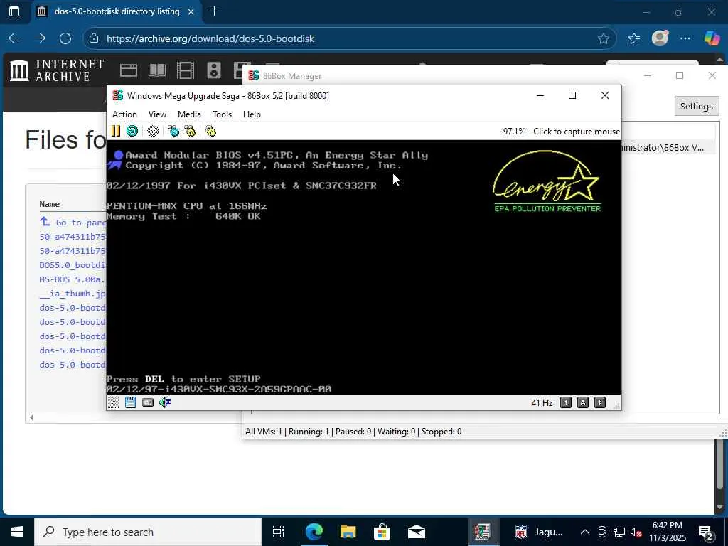
Task: Click Settings button in 86Box Manager
Action: click(x=696, y=107)
